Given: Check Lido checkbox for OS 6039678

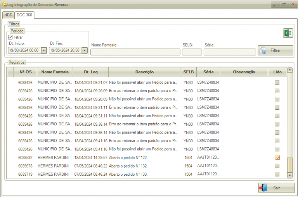Looking at the screenshot, I should pyautogui.click(x=277, y=166).
